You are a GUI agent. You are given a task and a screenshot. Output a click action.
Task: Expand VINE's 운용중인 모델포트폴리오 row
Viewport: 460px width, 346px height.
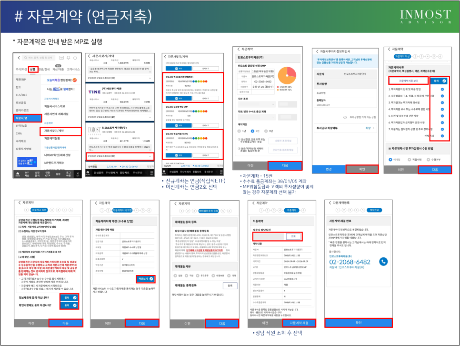click(120, 117)
